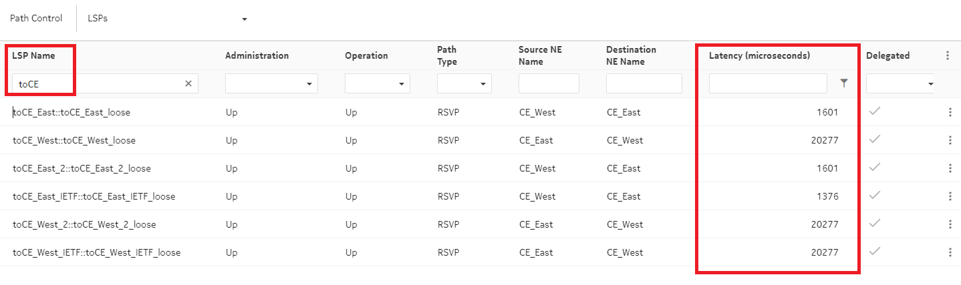
Task: Sort by the LSP Name column header
Action: point(33,55)
